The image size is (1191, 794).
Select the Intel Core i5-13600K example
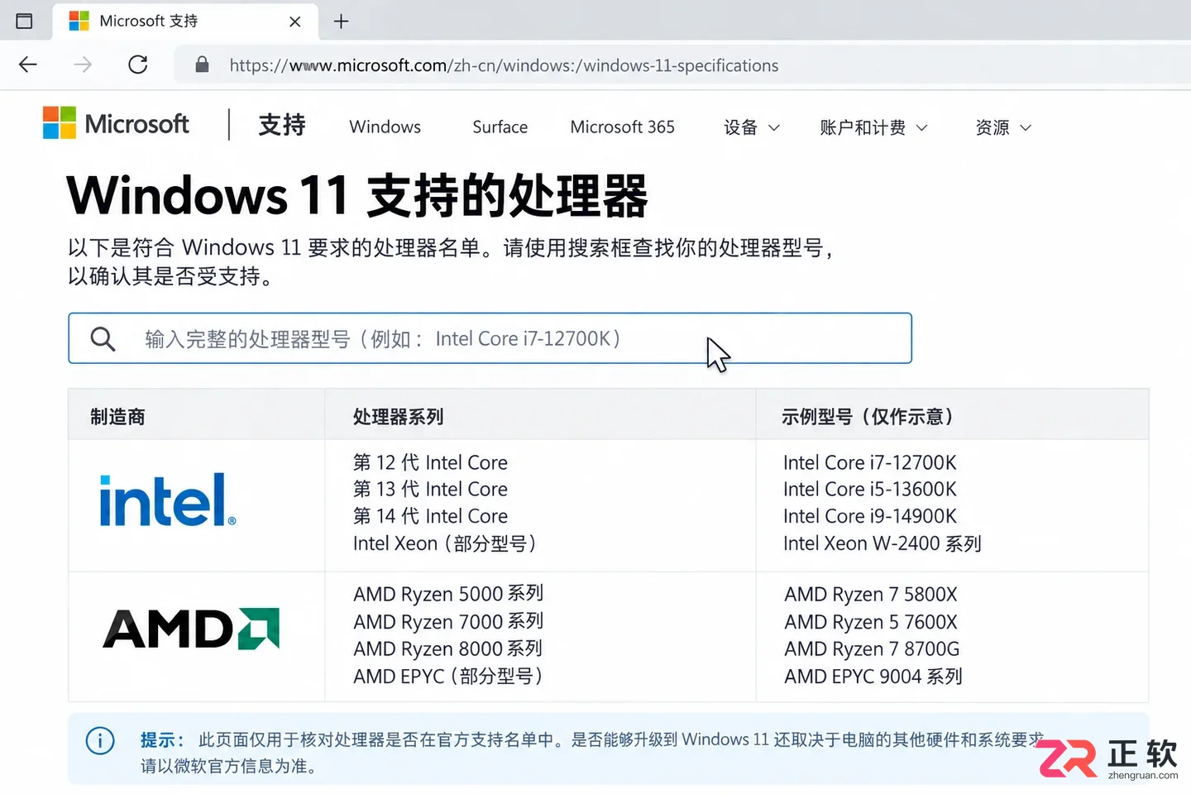pyautogui.click(x=870, y=489)
